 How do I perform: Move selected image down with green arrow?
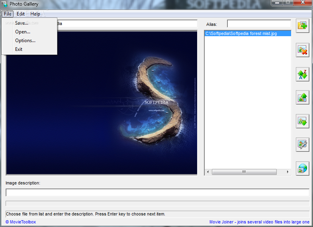tap(302, 121)
